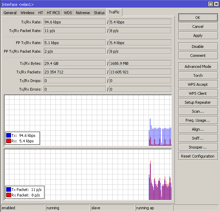This screenshot has width=220, height=212.
Task: Click the Setup Repeater button
Action: point(198,102)
